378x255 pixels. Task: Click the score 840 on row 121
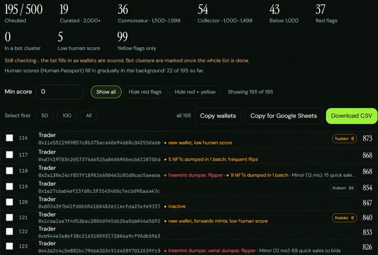pyautogui.click(x=367, y=218)
